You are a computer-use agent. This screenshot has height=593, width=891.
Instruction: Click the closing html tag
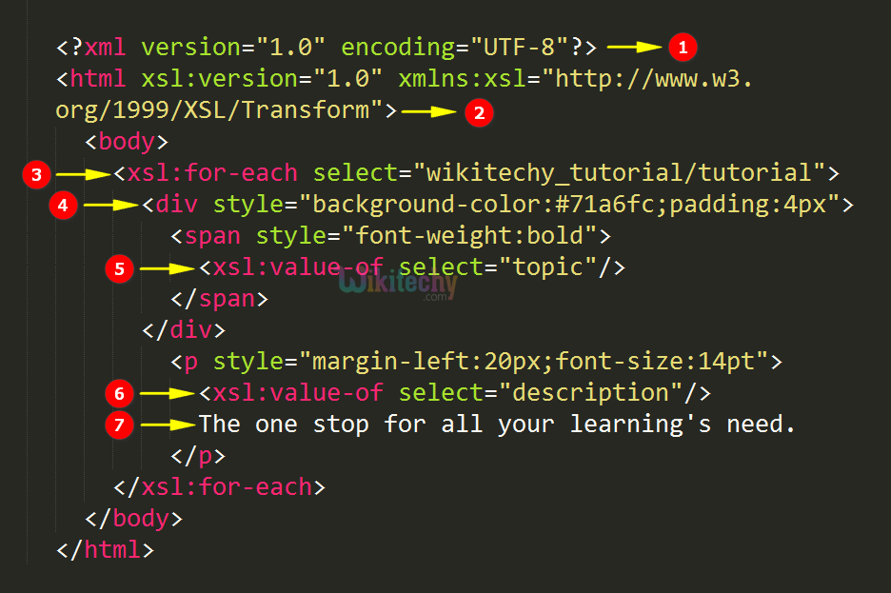tap(105, 549)
